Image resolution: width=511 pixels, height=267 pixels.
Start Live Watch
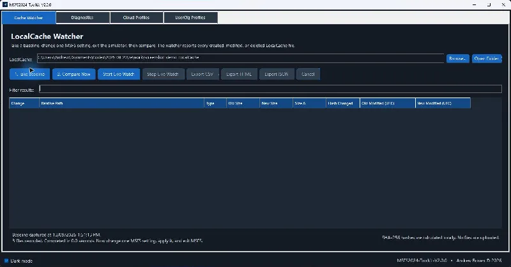point(119,74)
